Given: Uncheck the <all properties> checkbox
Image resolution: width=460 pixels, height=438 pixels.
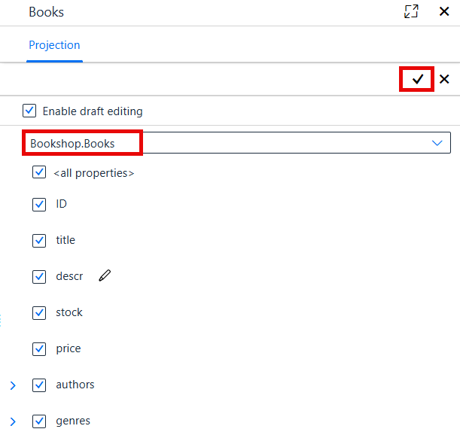Looking at the screenshot, I should (x=39, y=172).
